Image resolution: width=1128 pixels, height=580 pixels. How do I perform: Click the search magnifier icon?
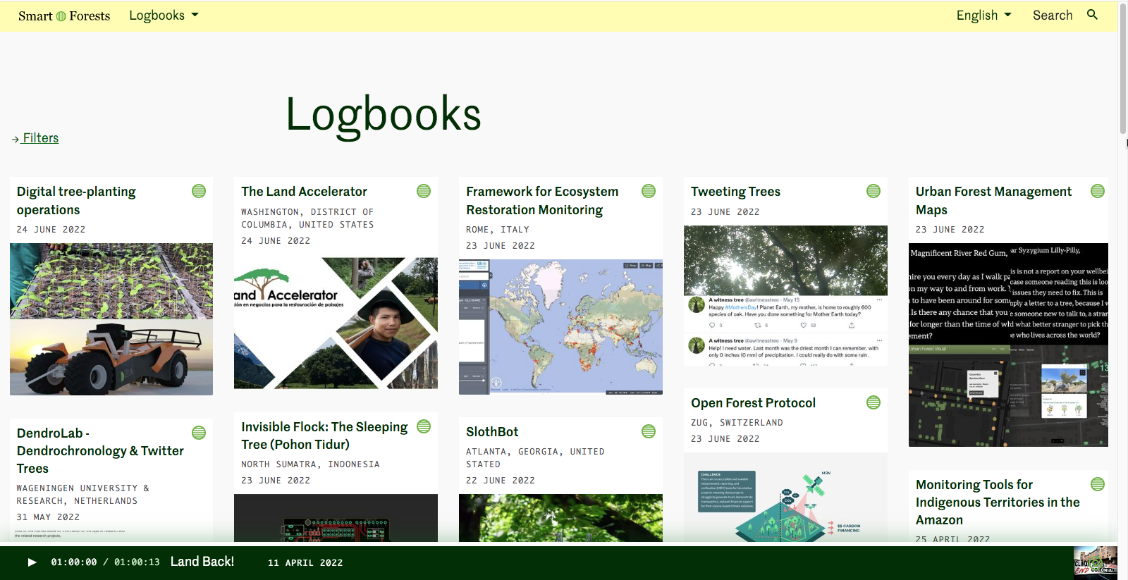1092,15
